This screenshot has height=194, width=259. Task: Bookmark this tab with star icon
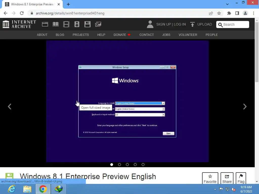[219, 13]
